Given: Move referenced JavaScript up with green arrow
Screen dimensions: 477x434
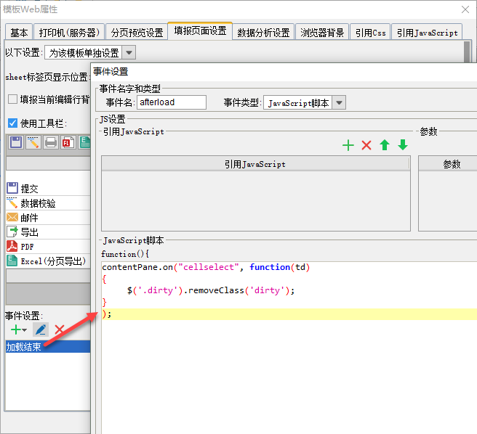Looking at the screenshot, I should (x=385, y=145).
